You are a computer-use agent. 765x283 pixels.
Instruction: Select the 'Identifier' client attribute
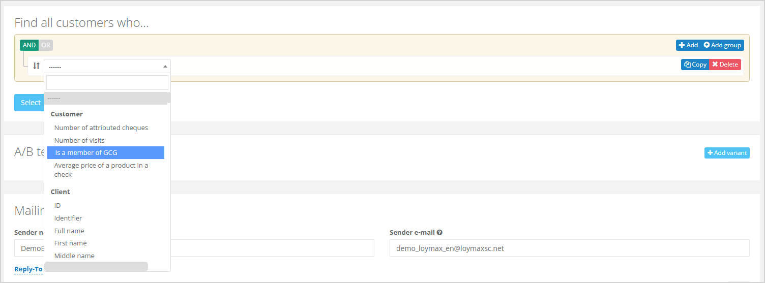click(x=68, y=218)
